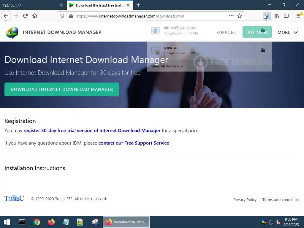Viewport: 304px width, 228px height.
Task: Launch Firefox pinned taskbar icon
Action: [x=51, y=222]
